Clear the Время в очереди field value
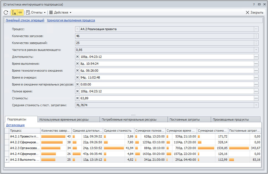This screenshot has height=174, width=268. click(x=78, y=77)
